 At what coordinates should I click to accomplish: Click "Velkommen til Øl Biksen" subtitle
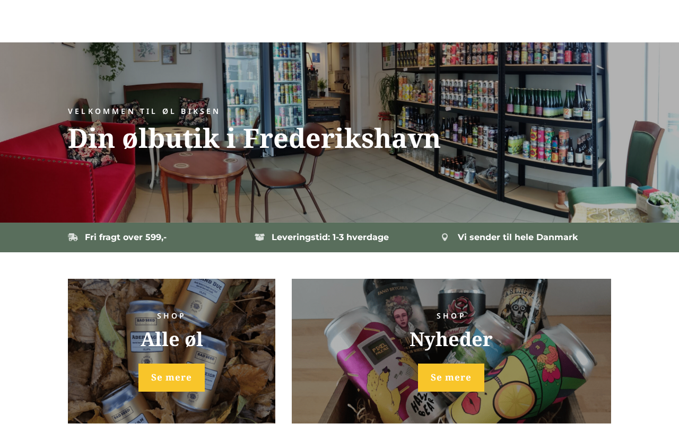[x=144, y=111]
